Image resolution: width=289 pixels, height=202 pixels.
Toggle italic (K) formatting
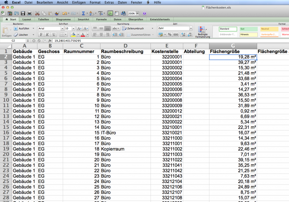tap(47, 35)
